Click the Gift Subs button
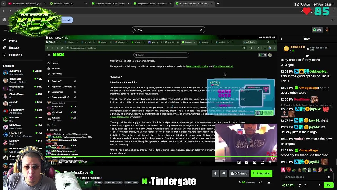337x190 pixels. (239, 174)
